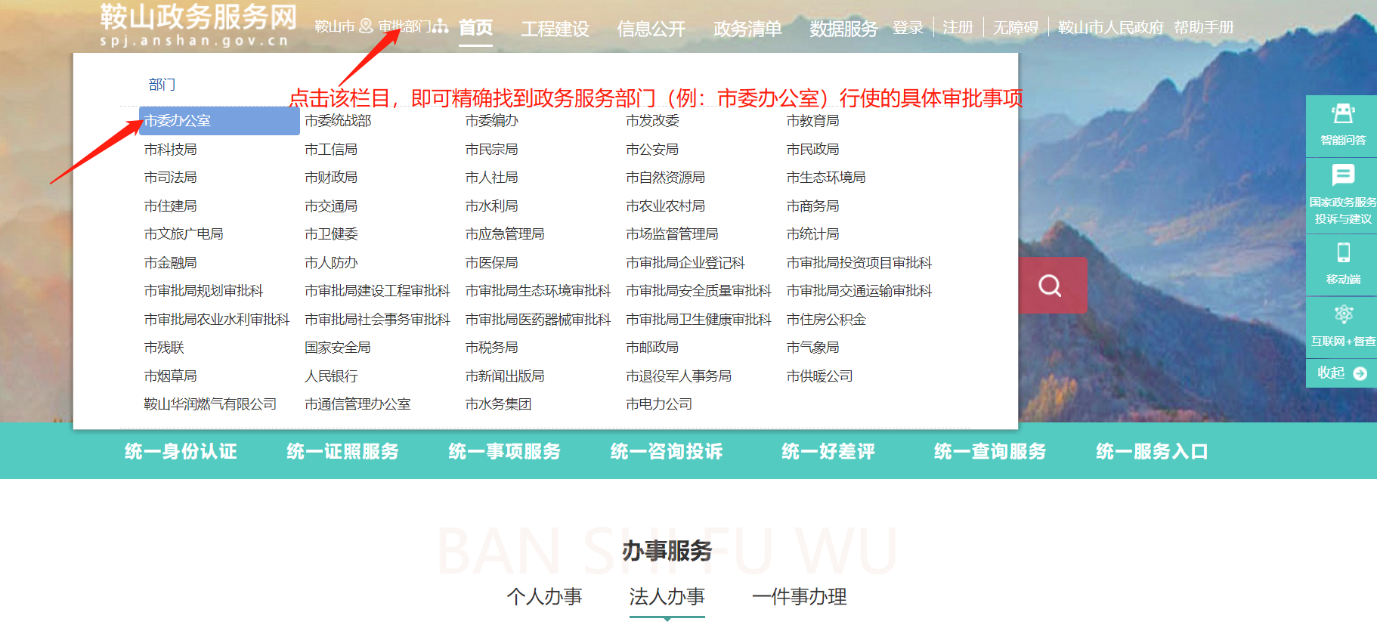Open the 工程建设 navigation menu
This screenshot has width=1377, height=634.
[x=555, y=29]
